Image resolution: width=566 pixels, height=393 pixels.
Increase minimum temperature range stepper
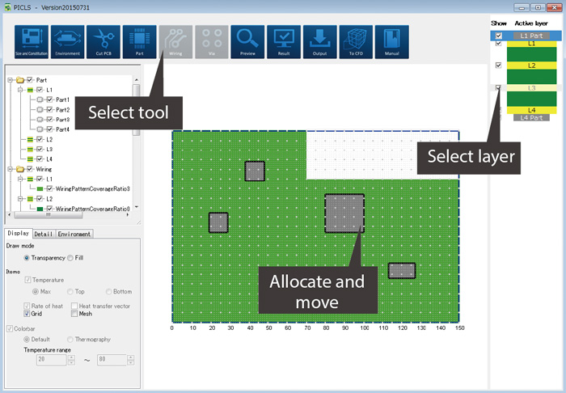[x=71, y=357]
